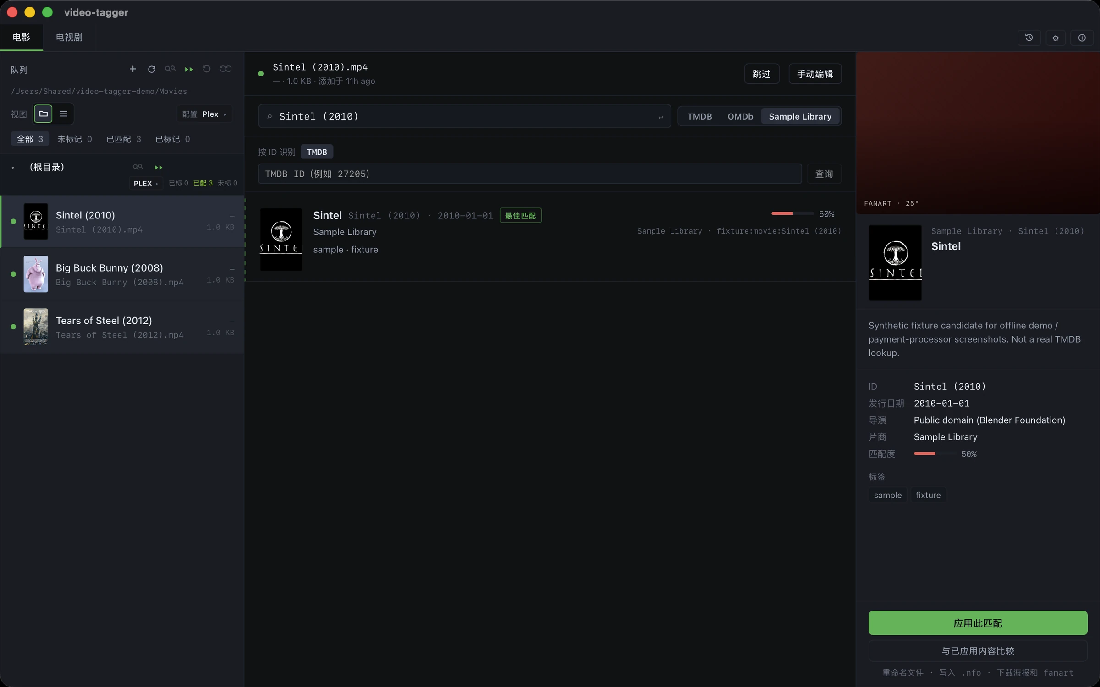Click the search magnifier icon in the search box
Image resolution: width=1100 pixels, height=687 pixels.
click(x=269, y=116)
